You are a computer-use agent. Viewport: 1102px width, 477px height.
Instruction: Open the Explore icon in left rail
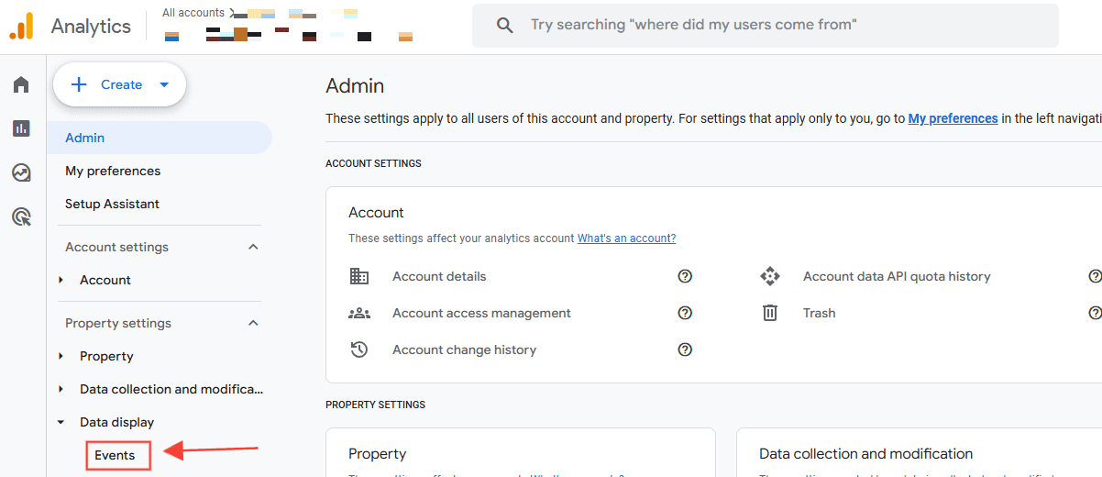click(21, 172)
